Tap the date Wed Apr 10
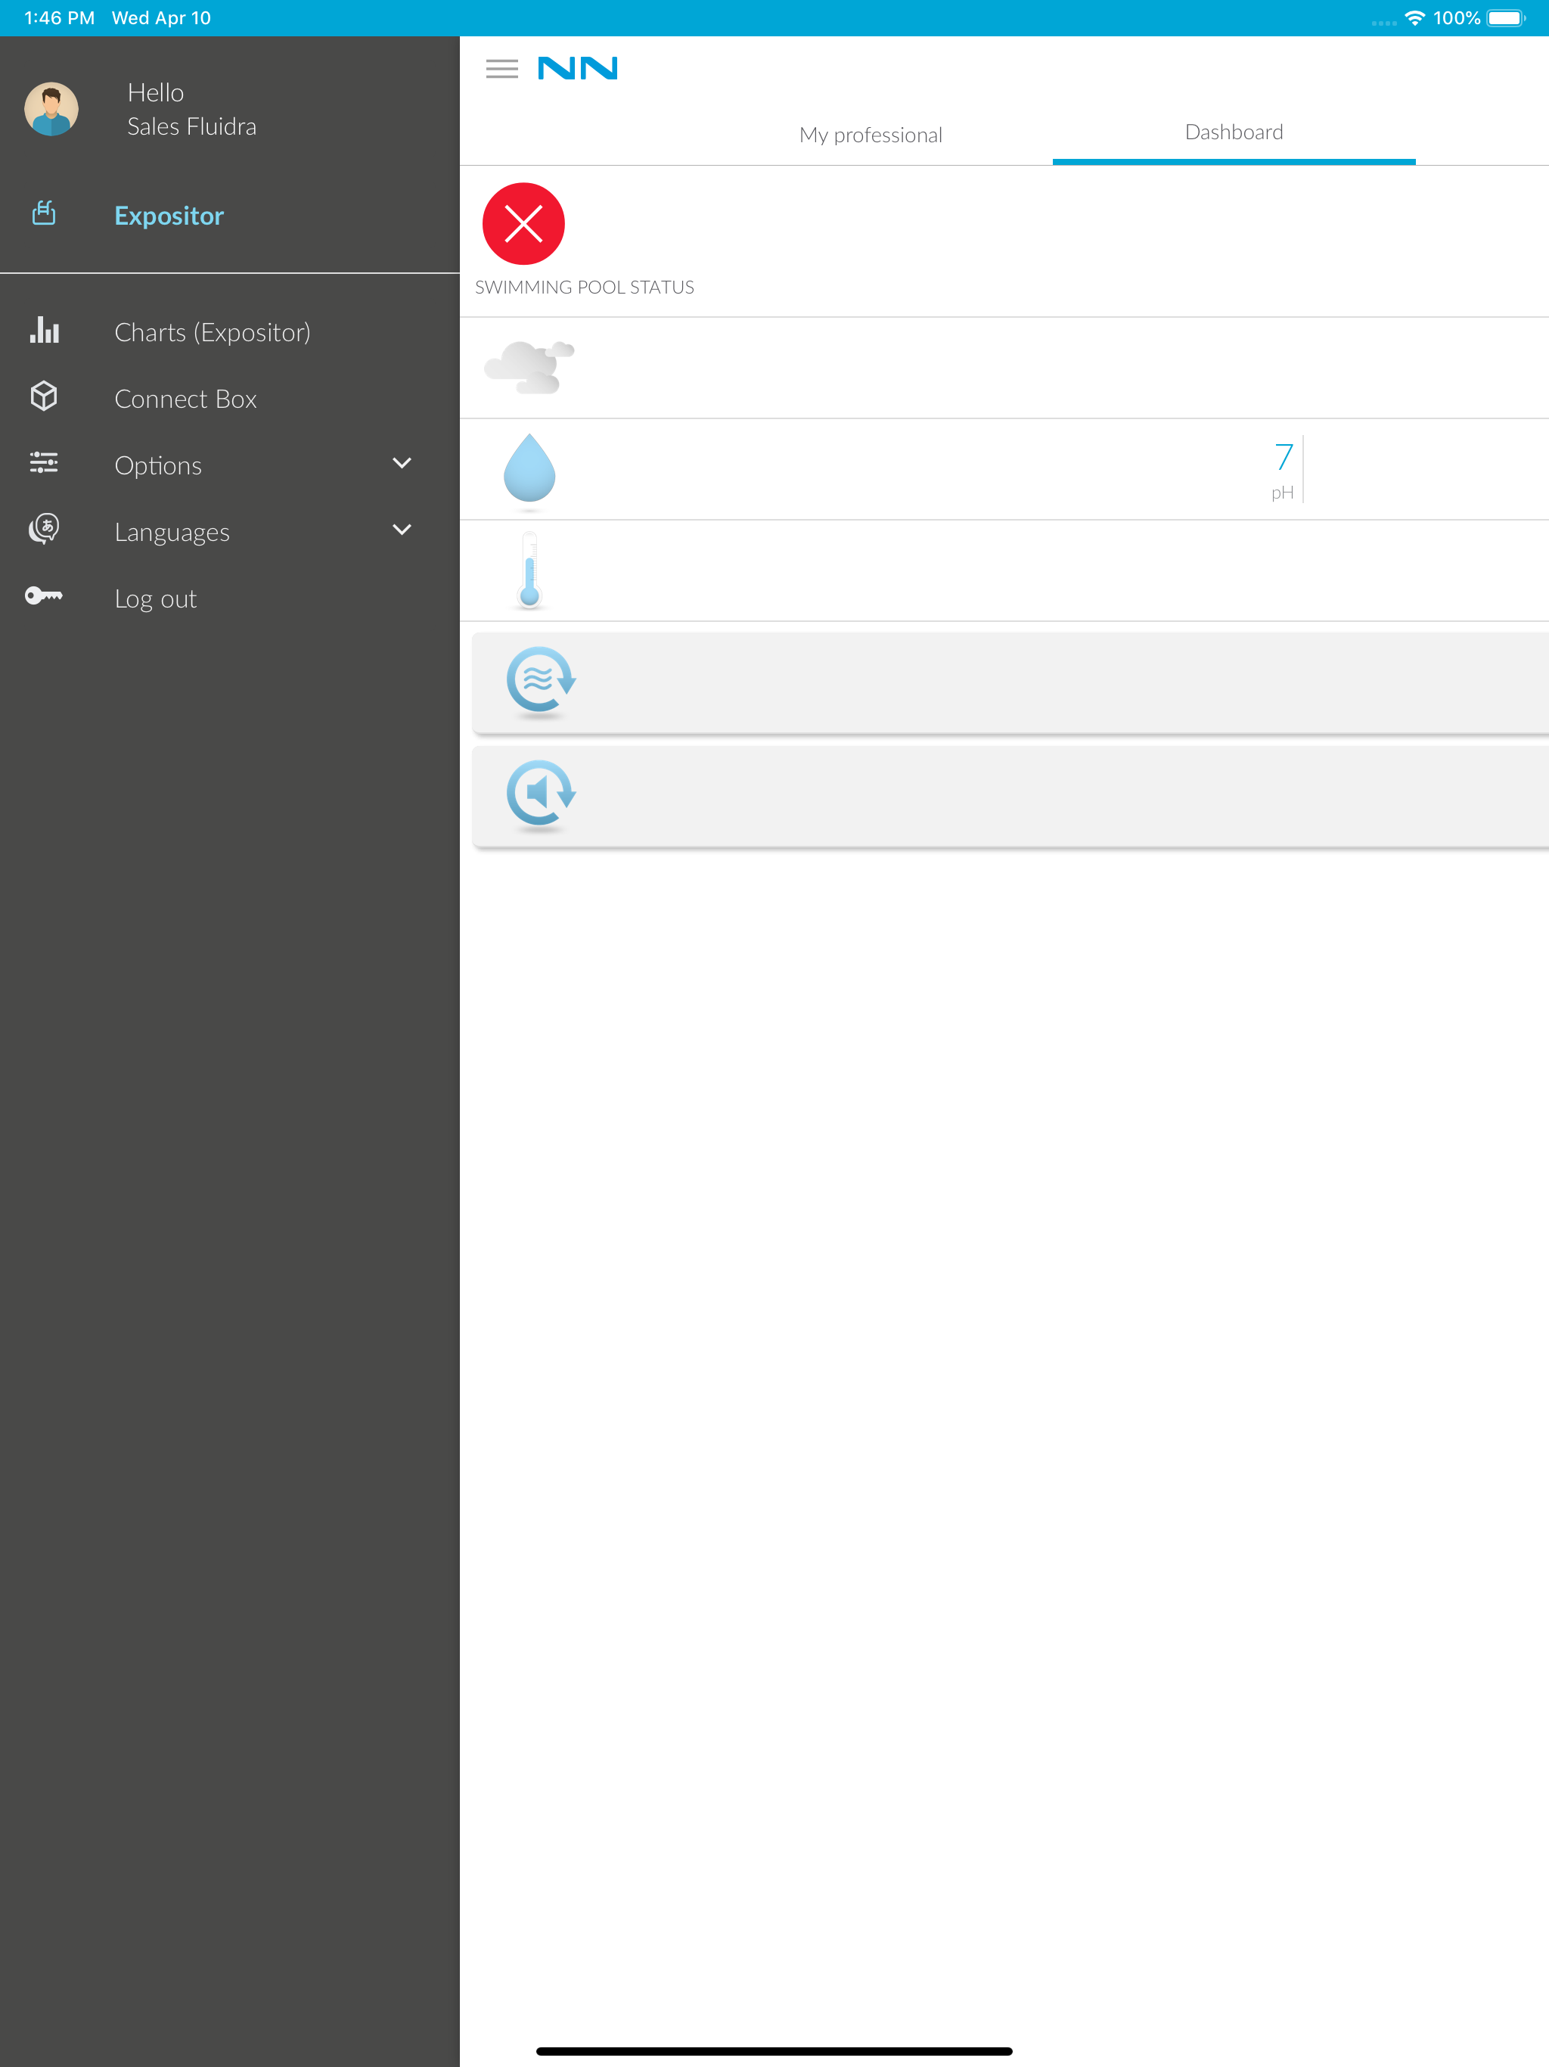Viewport: 1549px width, 2067px height. (x=162, y=17)
